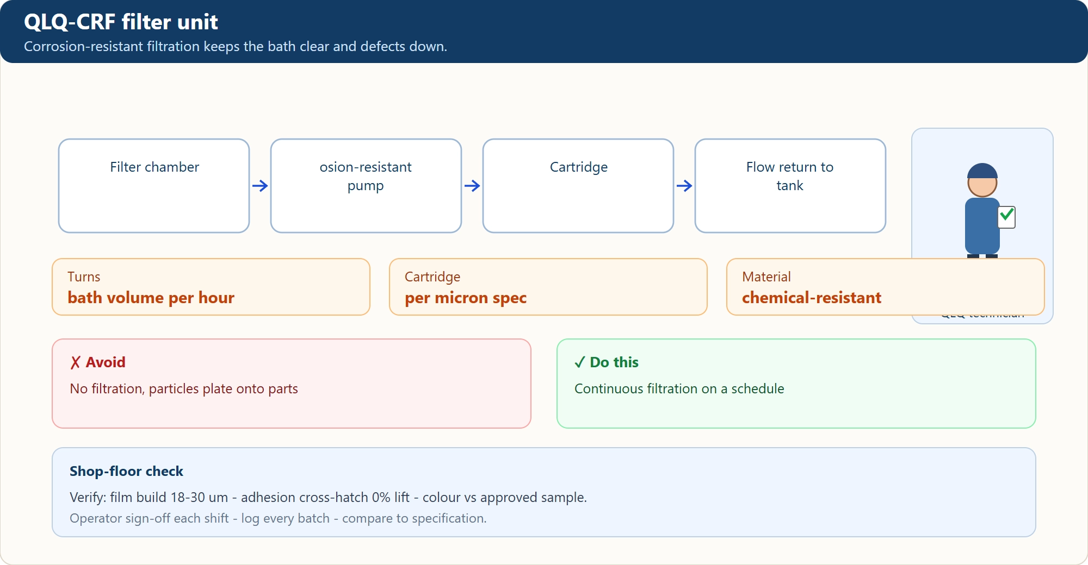
Task: Click the technician figure illustration
Action: [982, 211]
